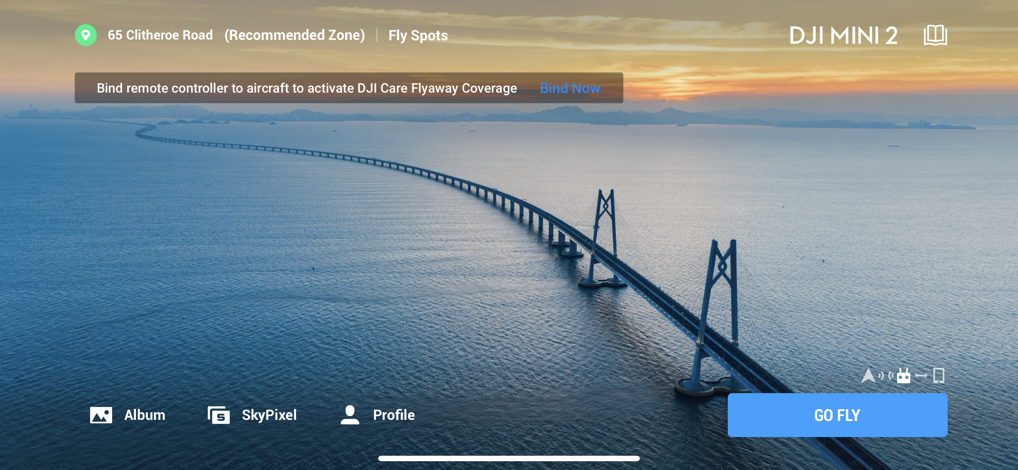This screenshot has height=470, width=1018.
Task: Tap the Album picture icon
Action: (101, 415)
